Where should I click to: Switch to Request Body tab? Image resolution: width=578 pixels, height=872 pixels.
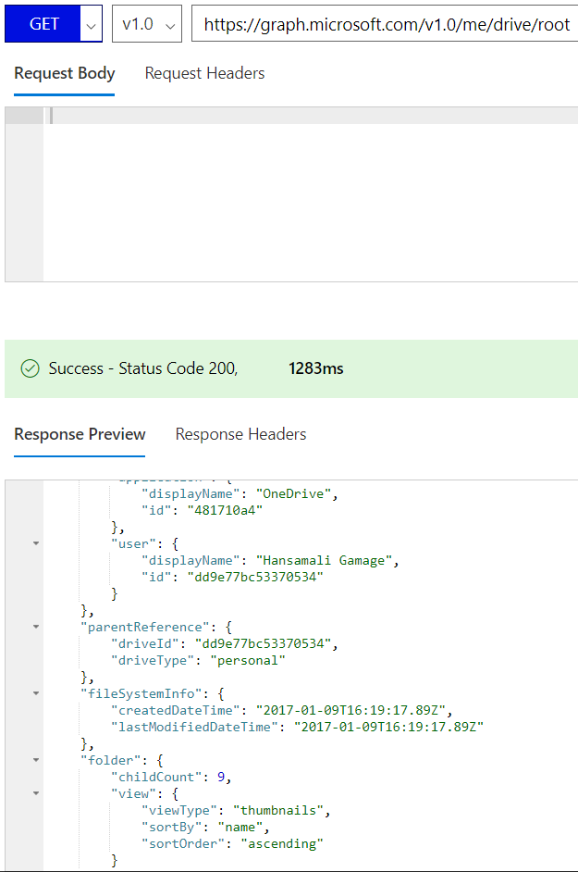click(x=65, y=73)
